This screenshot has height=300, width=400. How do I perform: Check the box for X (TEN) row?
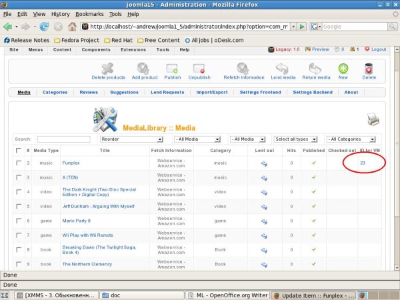19,177
